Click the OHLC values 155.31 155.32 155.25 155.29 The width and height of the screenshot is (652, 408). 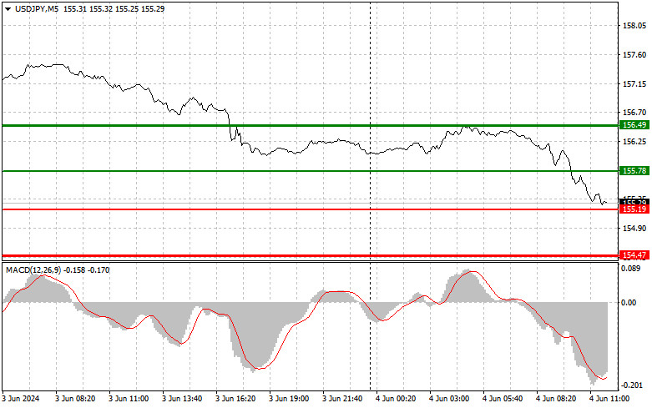click(x=114, y=8)
